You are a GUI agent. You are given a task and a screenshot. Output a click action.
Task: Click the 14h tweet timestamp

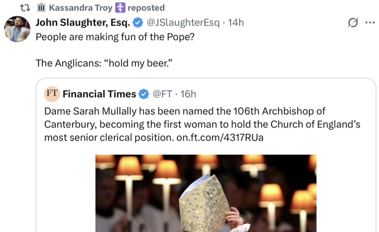236,22
